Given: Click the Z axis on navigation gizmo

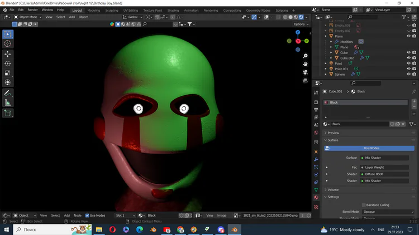Looking at the screenshot, I should click(x=298, y=32).
